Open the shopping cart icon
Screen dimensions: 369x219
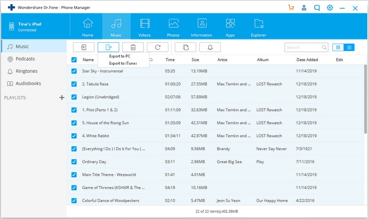(x=291, y=8)
